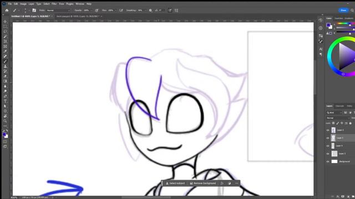The image size is (355, 199).
Task: Click the contextual task bar more options
Action: [237, 183]
